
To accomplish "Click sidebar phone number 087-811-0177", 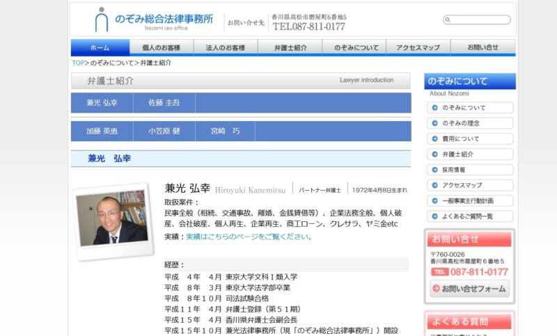I will pos(479,272).
